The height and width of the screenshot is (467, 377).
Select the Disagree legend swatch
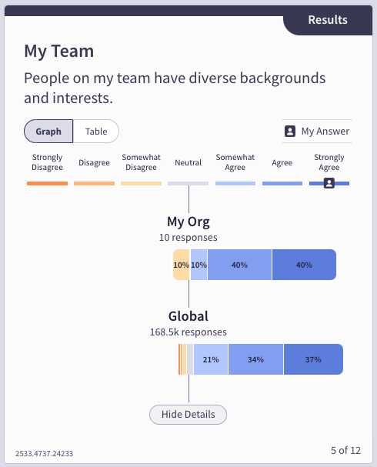point(94,183)
